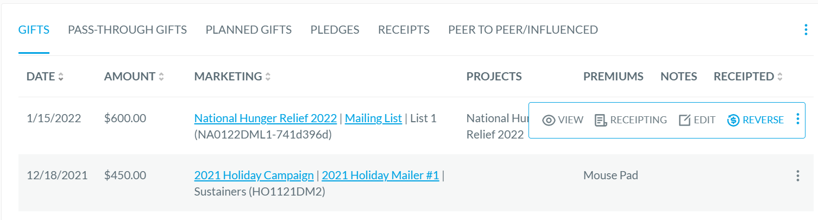Image resolution: width=818 pixels, height=220 pixels.
Task: Sort by the RECEIPTED column arrows
Action: [780, 77]
